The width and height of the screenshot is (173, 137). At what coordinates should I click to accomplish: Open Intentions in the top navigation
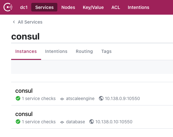coord(139,7)
